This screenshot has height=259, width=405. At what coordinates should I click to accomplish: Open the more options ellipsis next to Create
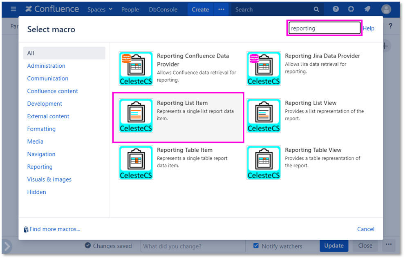pyautogui.click(x=222, y=9)
